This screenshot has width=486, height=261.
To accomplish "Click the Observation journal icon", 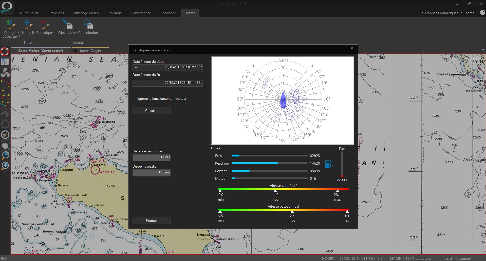I will [68, 24].
